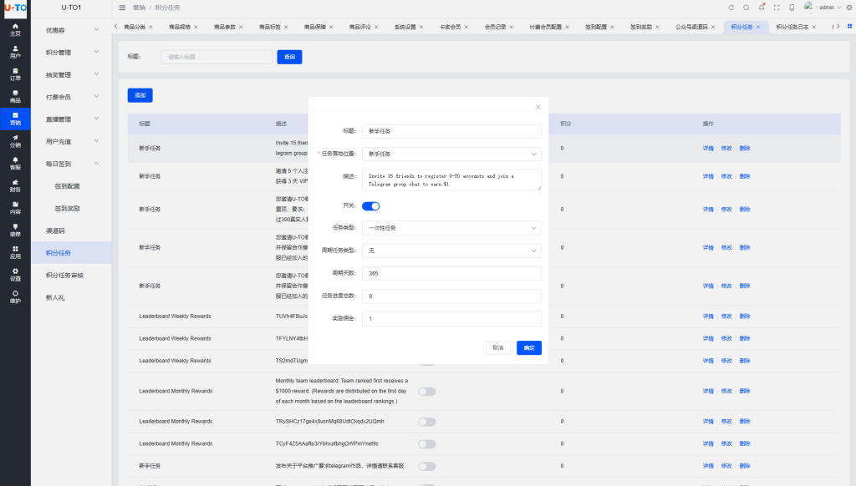The height and width of the screenshot is (486, 856).
Task: Expand the 直播管理 submenu
Action: click(71, 119)
